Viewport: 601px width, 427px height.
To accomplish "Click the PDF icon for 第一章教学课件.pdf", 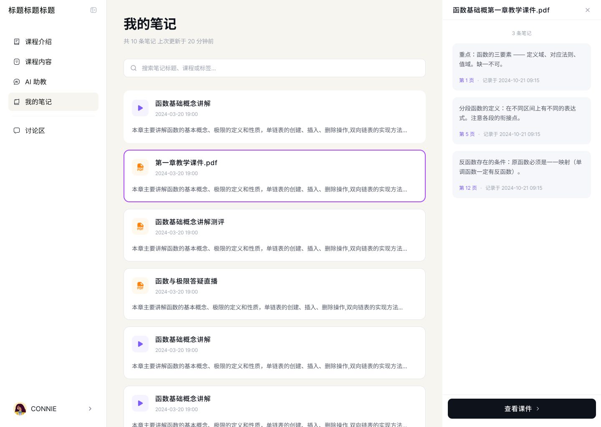I will pyautogui.click(x=140, y=167).
